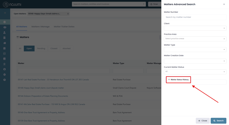229x125 pixels.
Task: Open matter 00139-Doe-Bare Trust Agreement
Action: pos(41,121)
